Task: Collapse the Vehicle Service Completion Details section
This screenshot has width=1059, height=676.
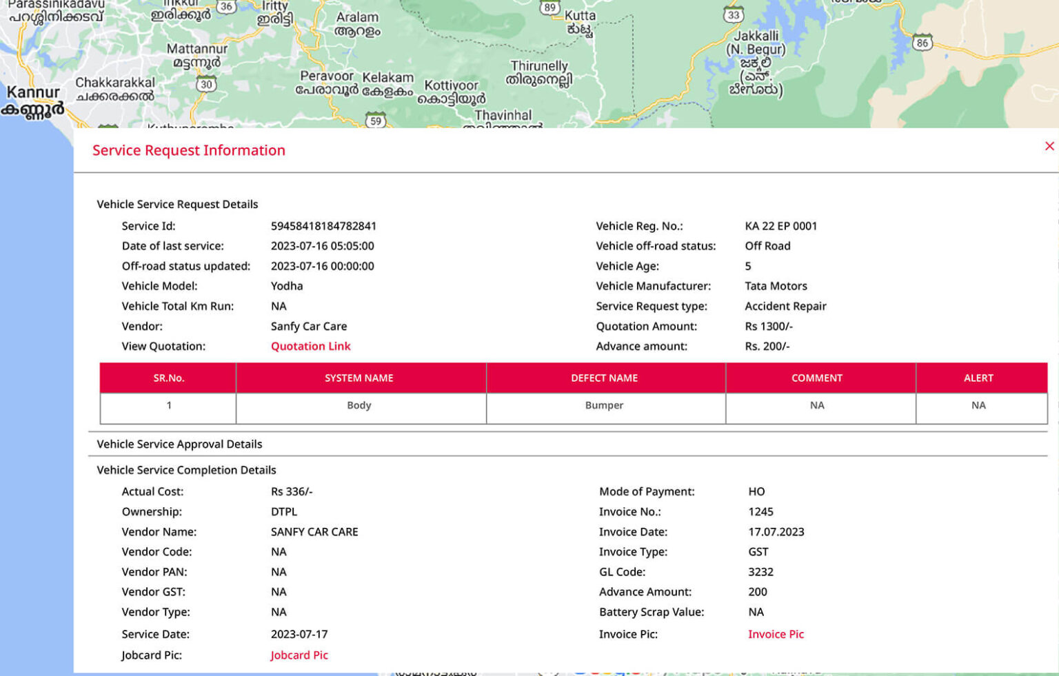Action: tap(186, 470)
